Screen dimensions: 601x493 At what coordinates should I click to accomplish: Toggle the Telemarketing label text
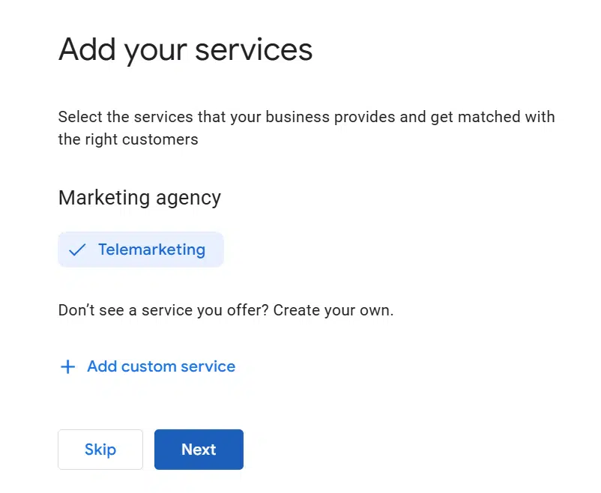click(x=152, y=249)
